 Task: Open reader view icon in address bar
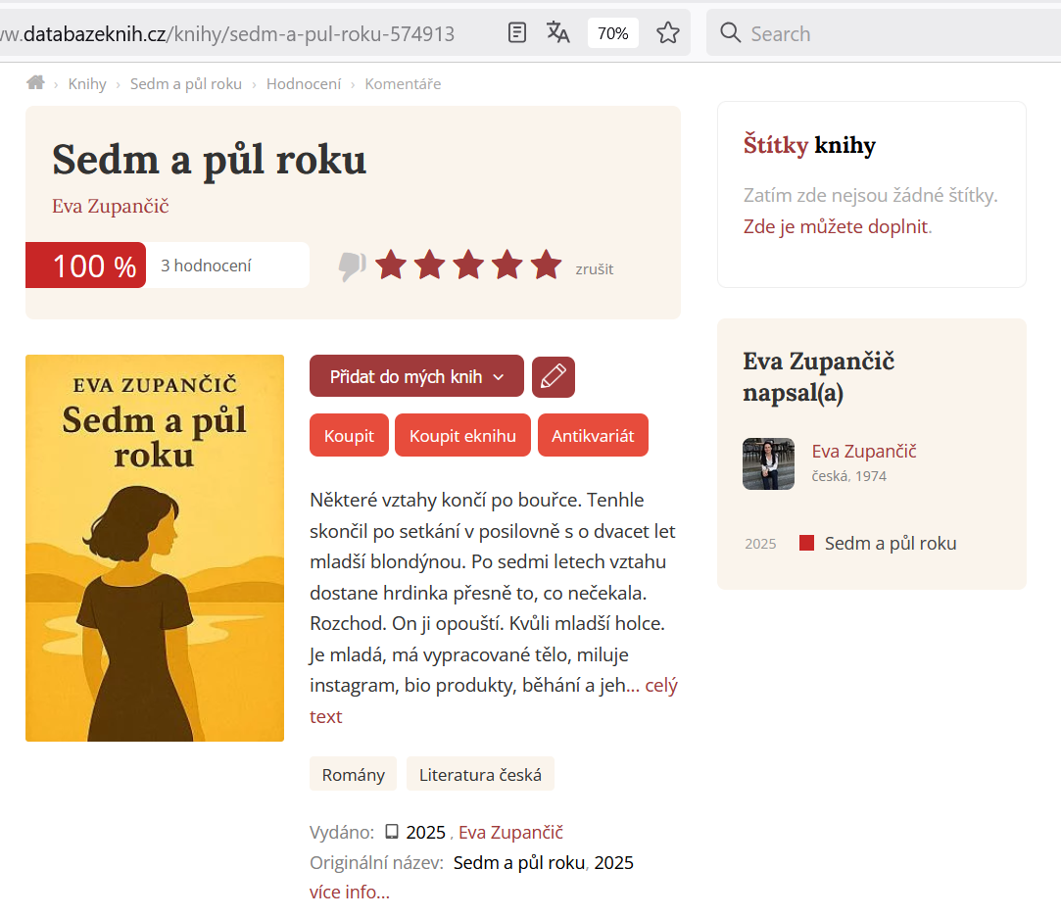517,32
